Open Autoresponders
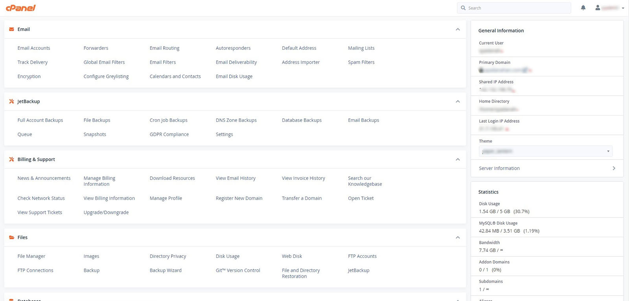 pyautogui.click(x=233, y=48)
